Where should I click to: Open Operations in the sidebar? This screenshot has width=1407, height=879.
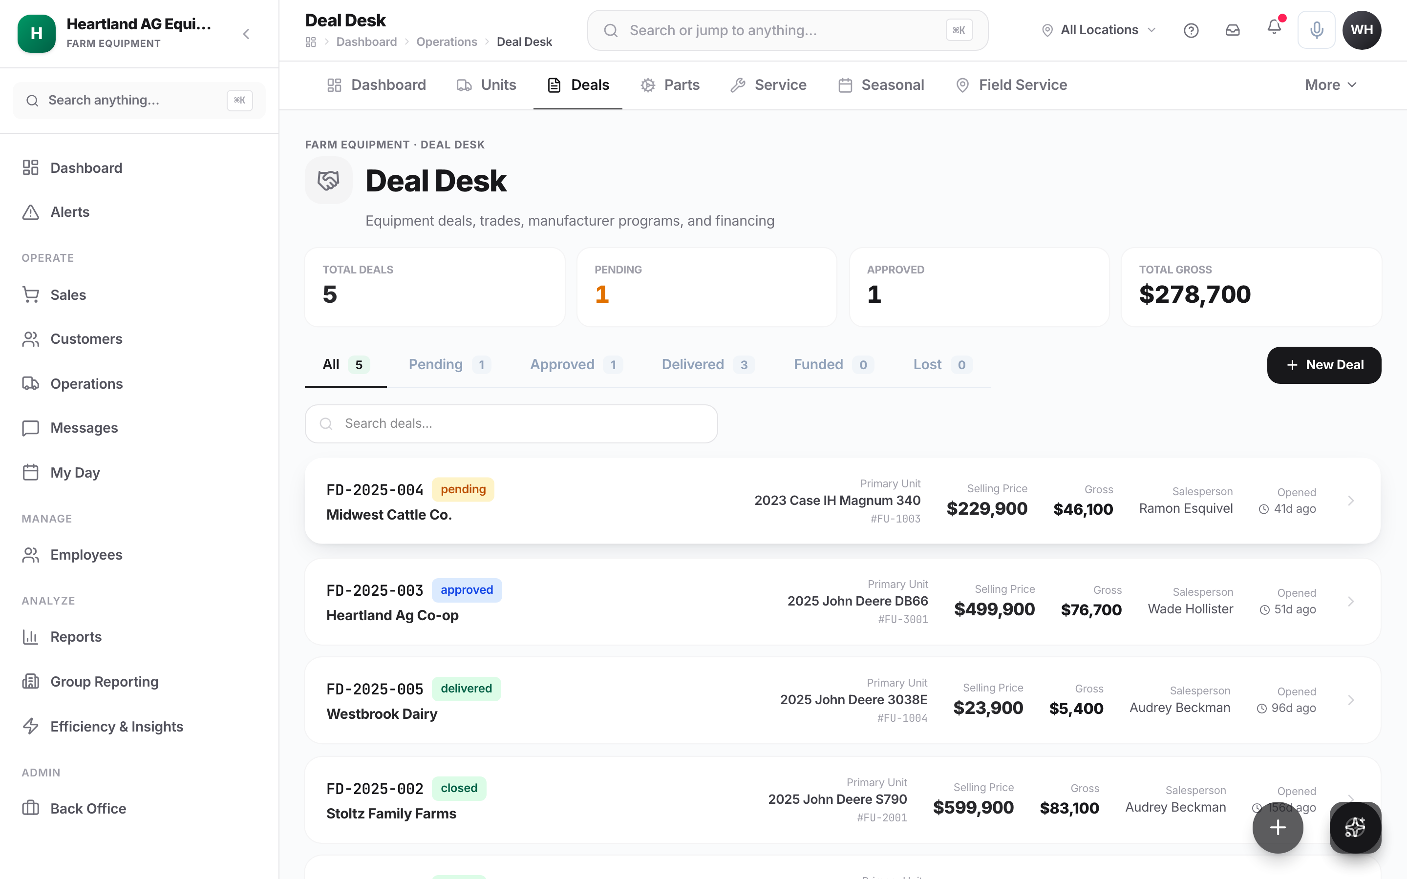[x=139, y=384]
